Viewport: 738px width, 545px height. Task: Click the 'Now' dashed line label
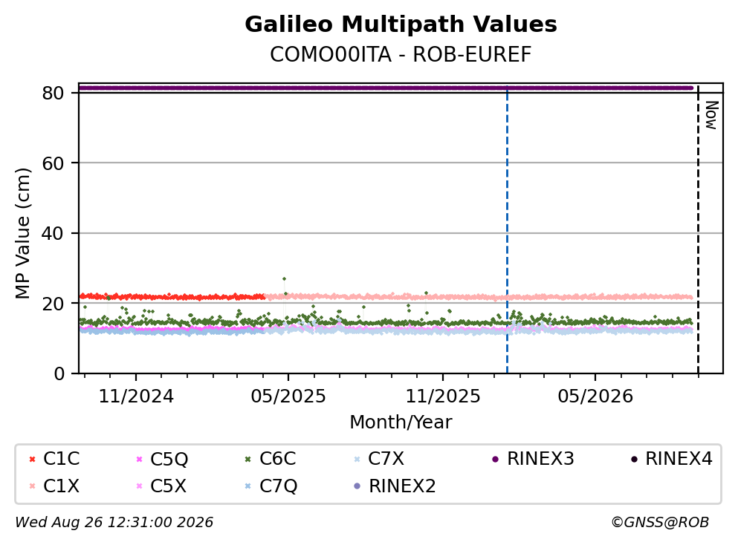pos(712,115)
